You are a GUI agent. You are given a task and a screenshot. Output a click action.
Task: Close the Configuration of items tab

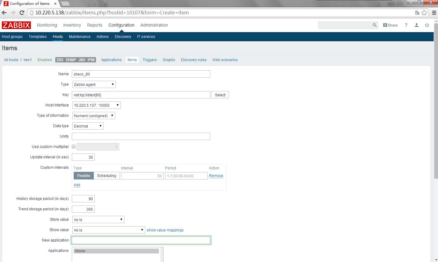(55, 4)
